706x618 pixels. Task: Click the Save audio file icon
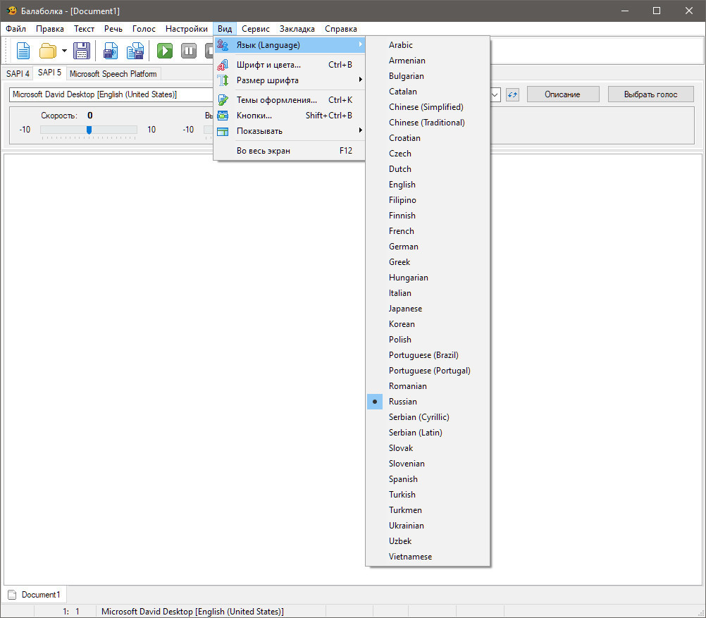[x=111, y=51]
